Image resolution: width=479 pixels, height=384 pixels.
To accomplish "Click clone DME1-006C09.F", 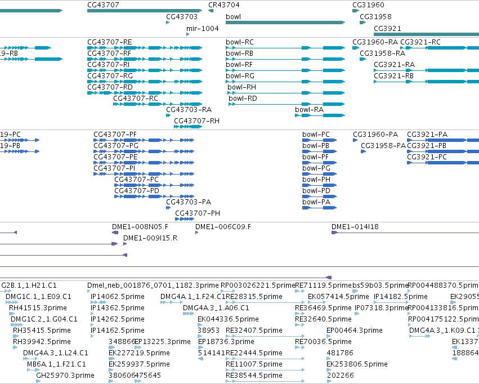I will pyautogui.click(x=223, y=227).
